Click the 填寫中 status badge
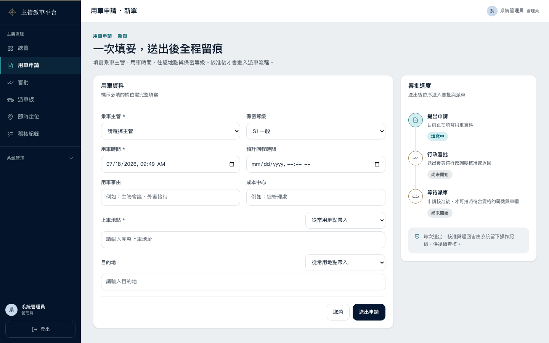The image size is (549, 343). pyautogui.click(x=438, y=136)
